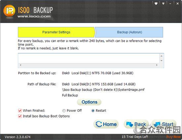Screen dimensions: 182x140
Task: Select the Restart radio button
Action: pos(93,110)
